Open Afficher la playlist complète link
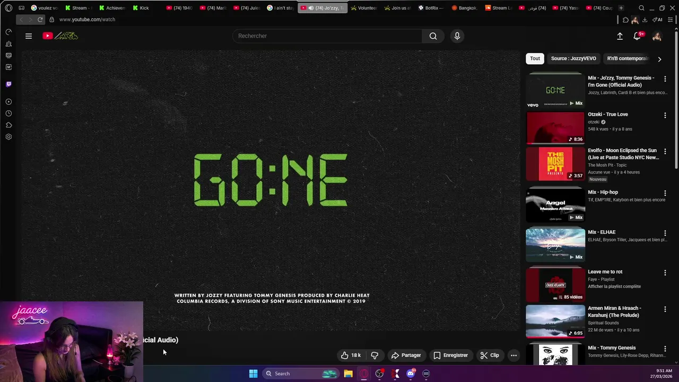Screen dimensions: 679x382 pyautogui.click(x=614, y=286)
